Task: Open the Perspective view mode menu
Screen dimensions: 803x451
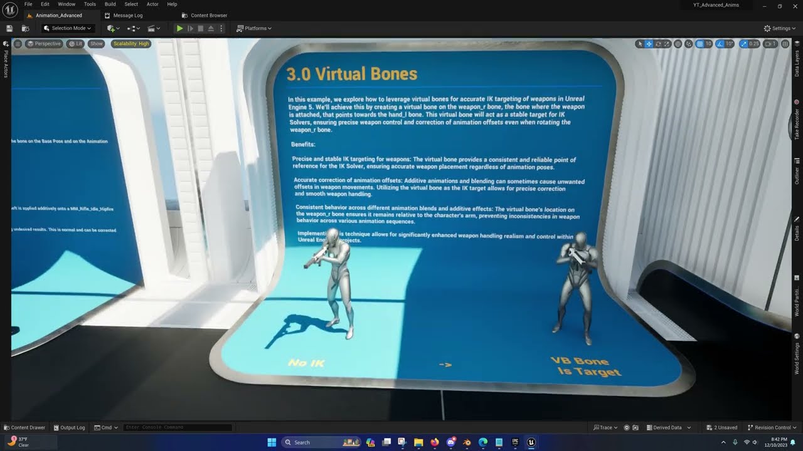Action: coord(44,44)
